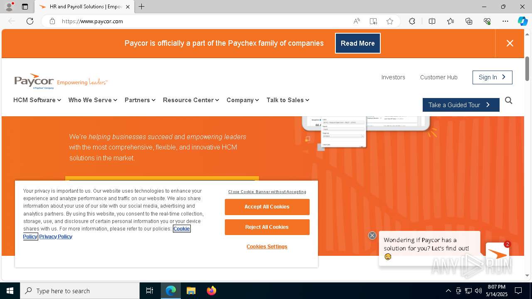Refresh the current page
The image size is (532, 299).
point(30,21)
